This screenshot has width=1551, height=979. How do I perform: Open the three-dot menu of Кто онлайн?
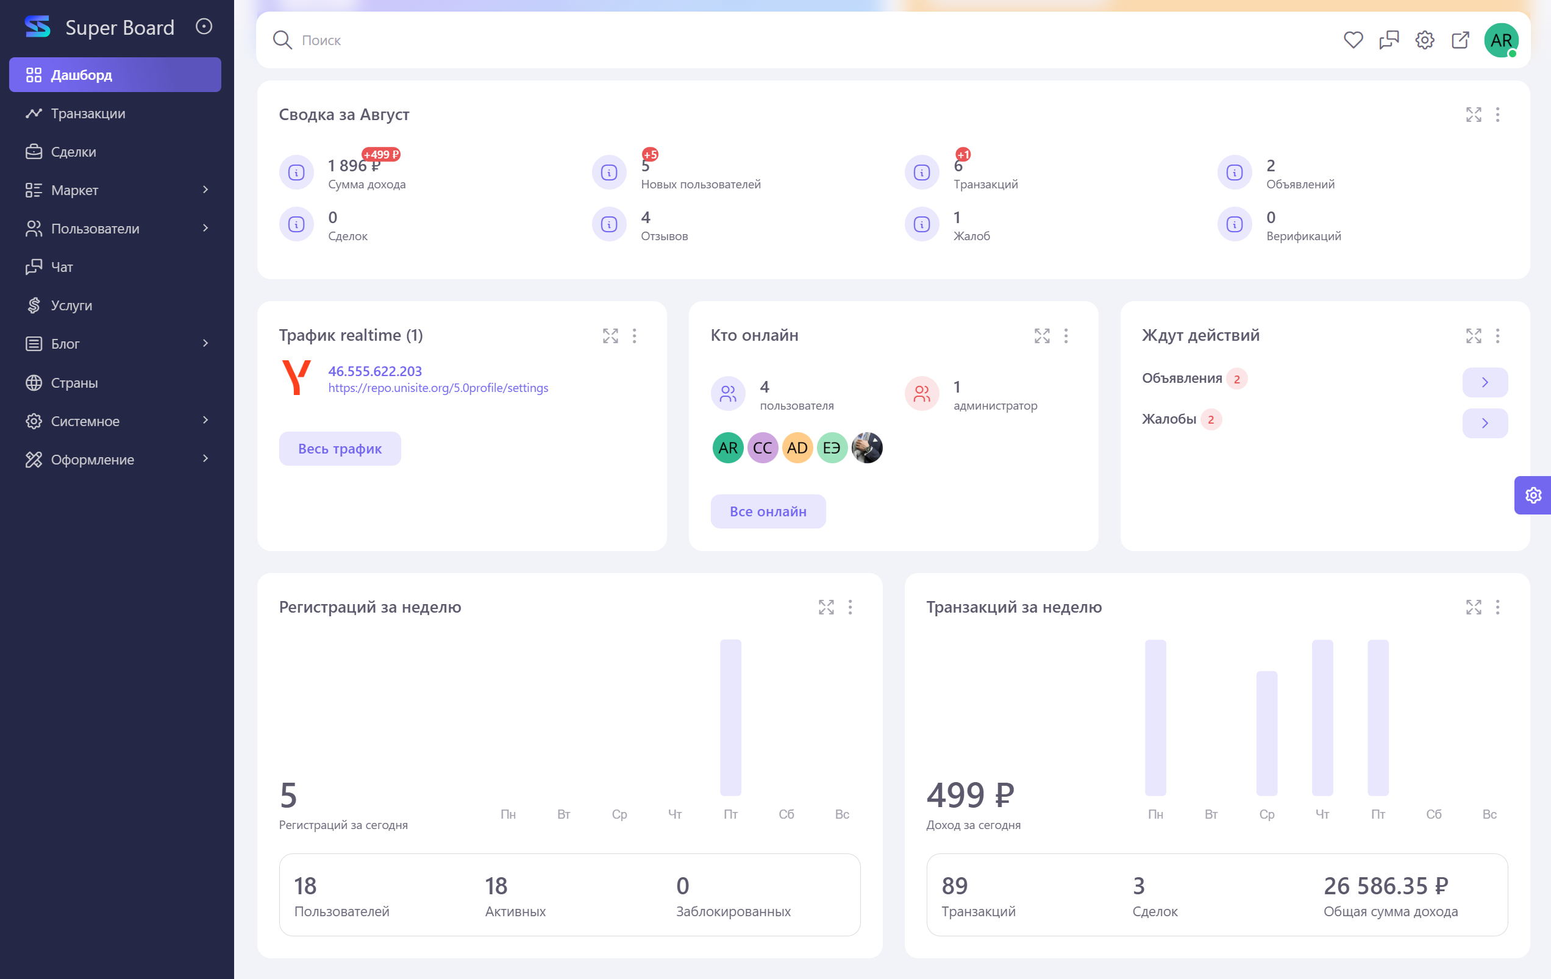click(x=1066, y=335)
